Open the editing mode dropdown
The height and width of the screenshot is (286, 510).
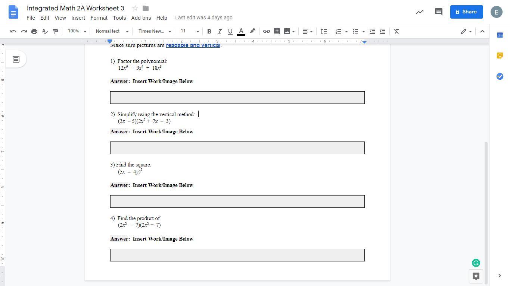[466, 31]
